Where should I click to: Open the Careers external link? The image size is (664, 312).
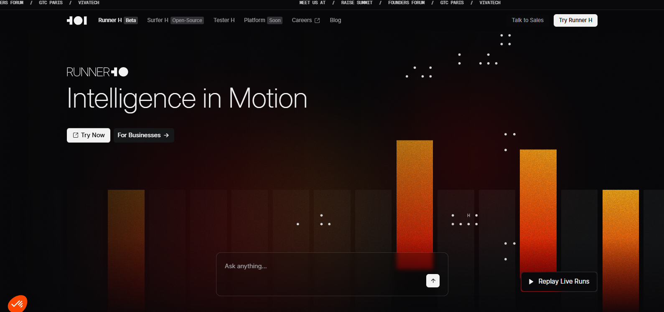[x=306, y=20]
